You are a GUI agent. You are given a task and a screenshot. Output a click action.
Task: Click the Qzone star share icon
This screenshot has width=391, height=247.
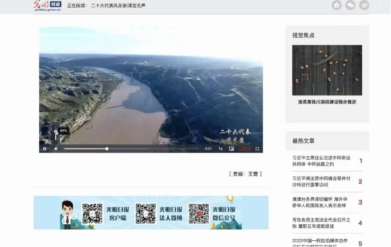336,5
